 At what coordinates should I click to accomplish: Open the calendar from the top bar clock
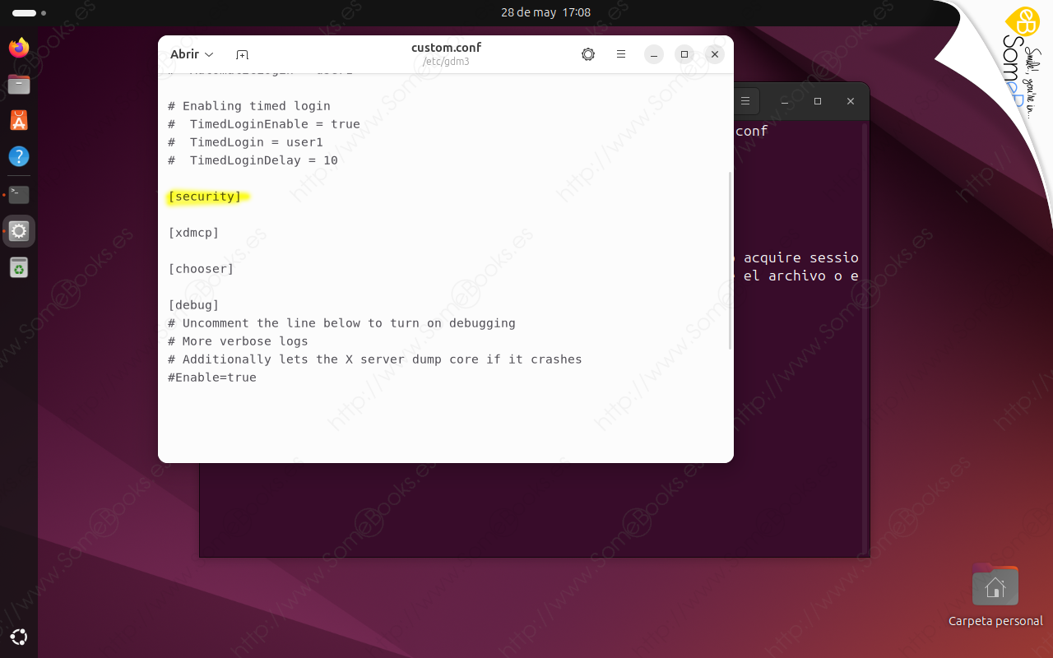tap(545, 12)
